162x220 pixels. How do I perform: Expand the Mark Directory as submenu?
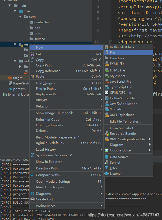[101, 187]
